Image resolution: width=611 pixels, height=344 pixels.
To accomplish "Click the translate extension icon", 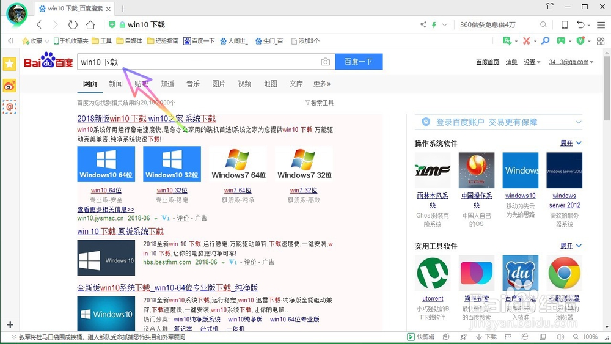I will coord(507,40).
